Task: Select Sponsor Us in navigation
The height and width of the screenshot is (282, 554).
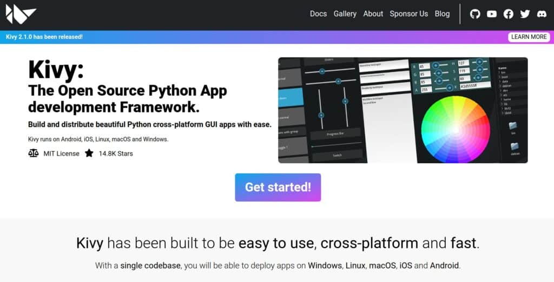Action: click(408, 14)
